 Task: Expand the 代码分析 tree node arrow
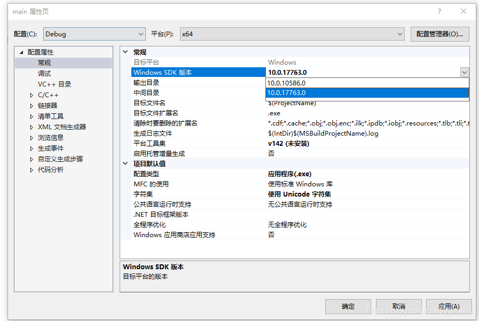click(x=32, y=170)
